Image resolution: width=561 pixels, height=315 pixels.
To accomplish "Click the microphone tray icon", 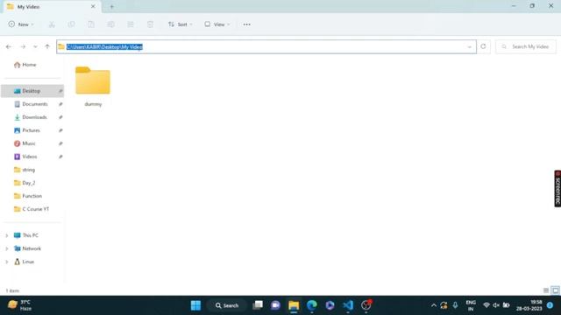I will tap(455, 305).
